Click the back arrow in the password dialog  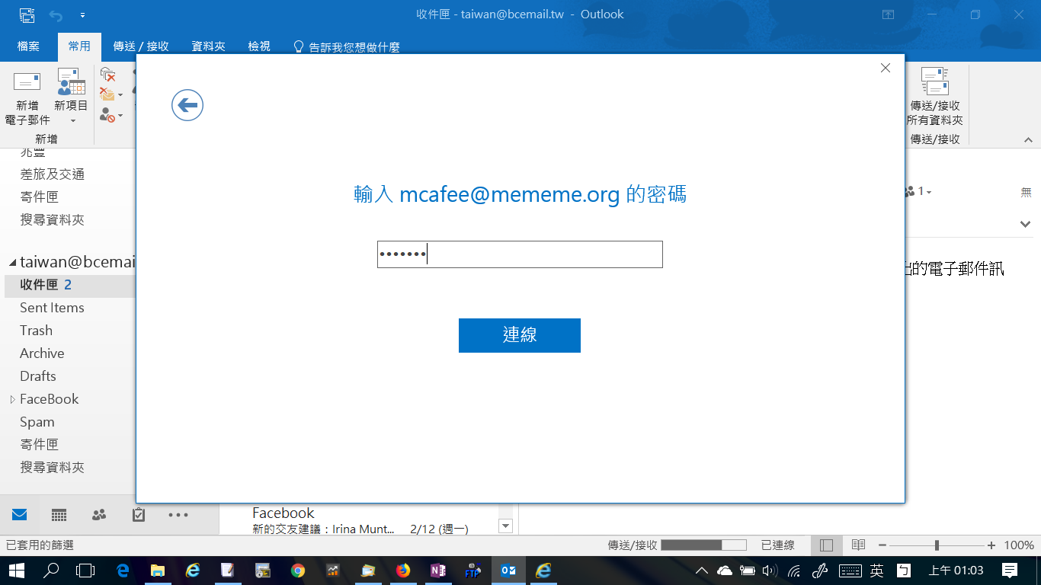click(x=187, y=105)
